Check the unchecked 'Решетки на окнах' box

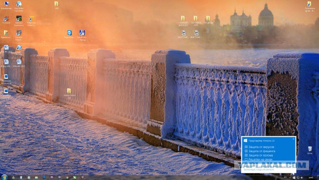[246, 160]
